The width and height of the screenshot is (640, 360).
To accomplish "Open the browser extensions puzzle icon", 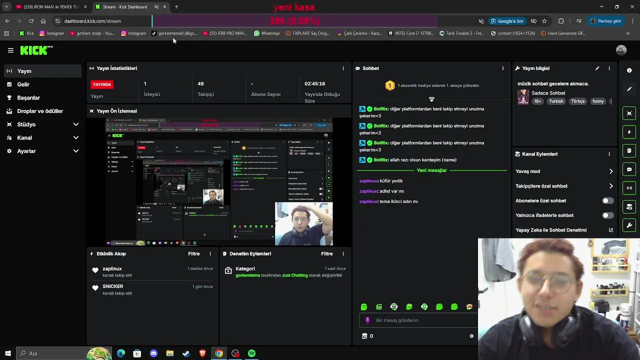I will 561,21.
